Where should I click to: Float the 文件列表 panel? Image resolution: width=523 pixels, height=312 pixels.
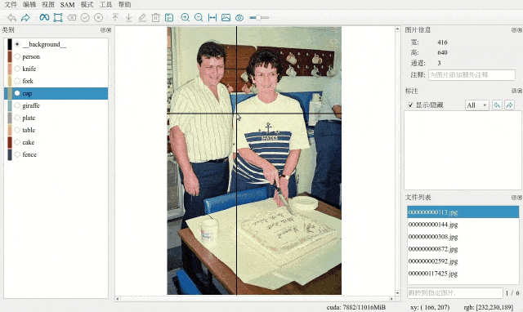[514, 198]
